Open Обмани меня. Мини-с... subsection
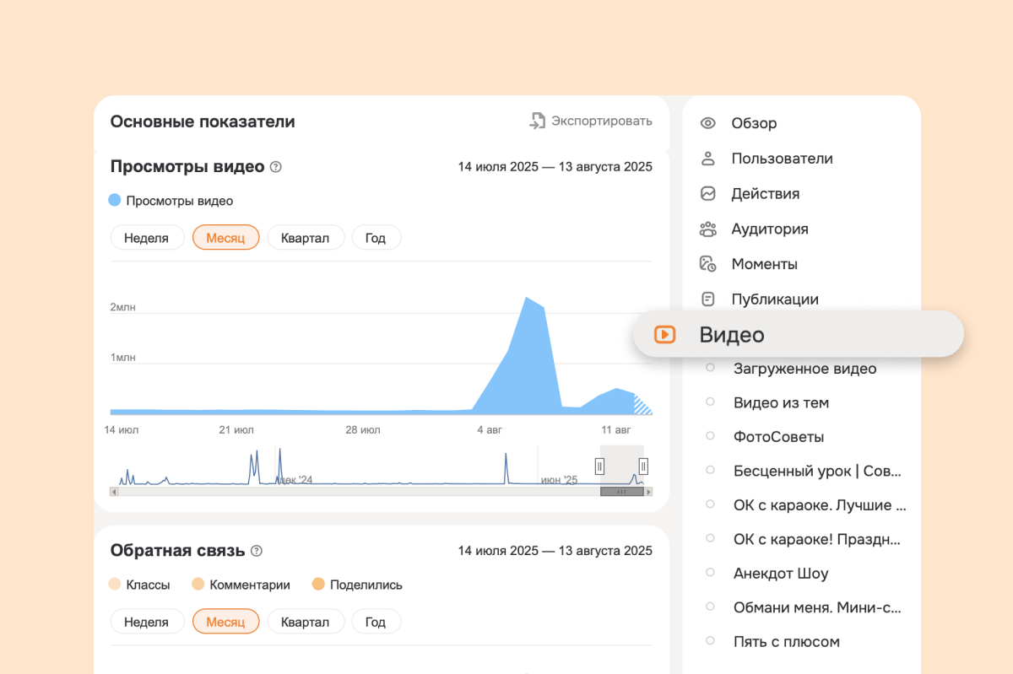The image size is (1013, 674). [x=817, y=607]
